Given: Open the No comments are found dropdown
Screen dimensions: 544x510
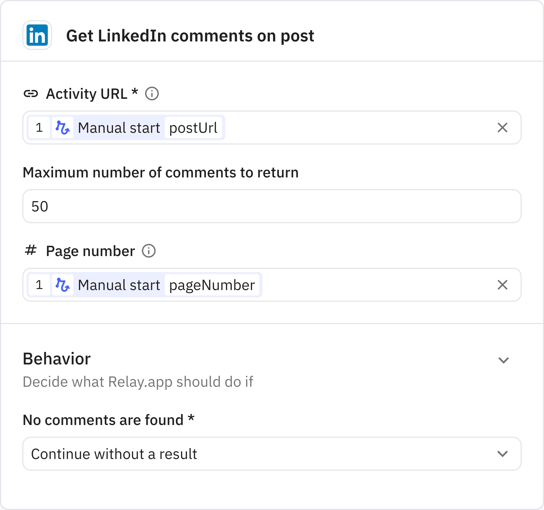Looking at the screenshot, I should 272,454.
